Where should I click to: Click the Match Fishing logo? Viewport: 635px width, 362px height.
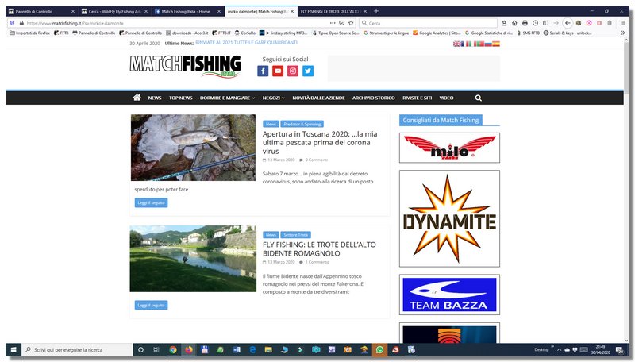[x=186, y=67]
